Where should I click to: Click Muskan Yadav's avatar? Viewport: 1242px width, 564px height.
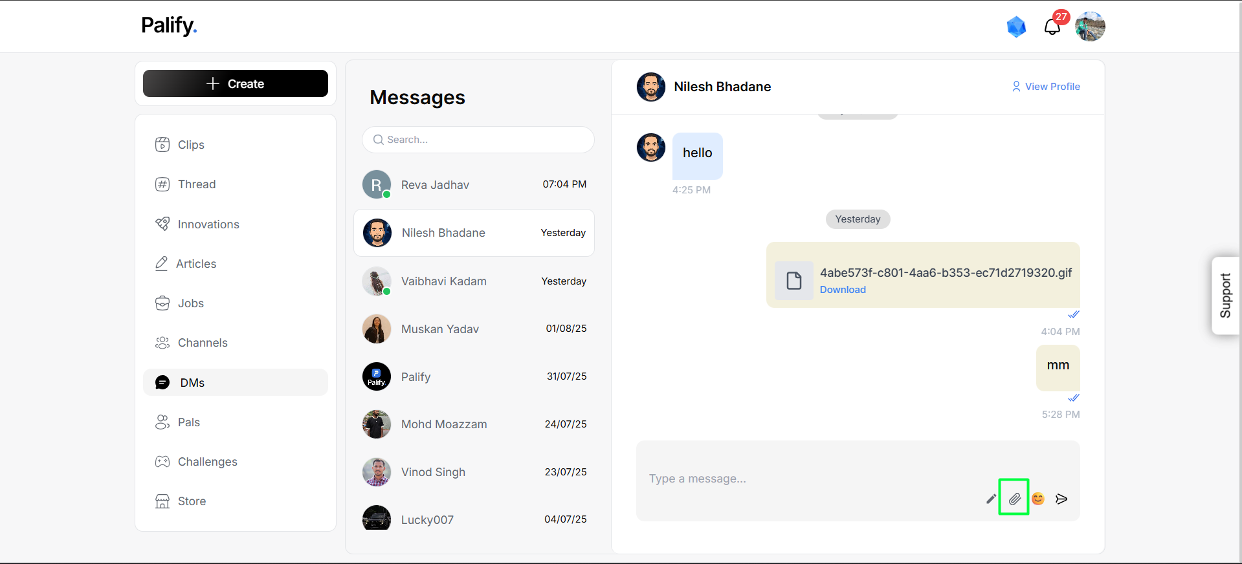[x=377, y=329]
